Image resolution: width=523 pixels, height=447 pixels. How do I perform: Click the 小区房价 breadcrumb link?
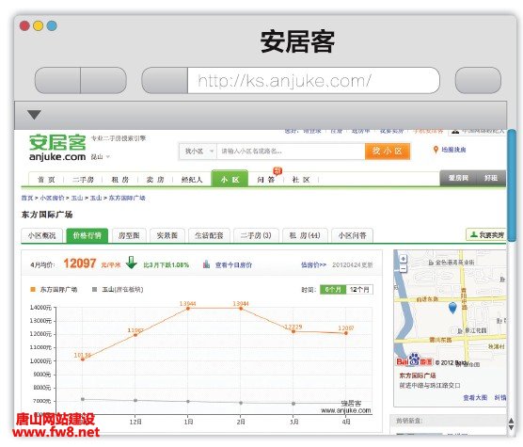[x=52, y=198]
